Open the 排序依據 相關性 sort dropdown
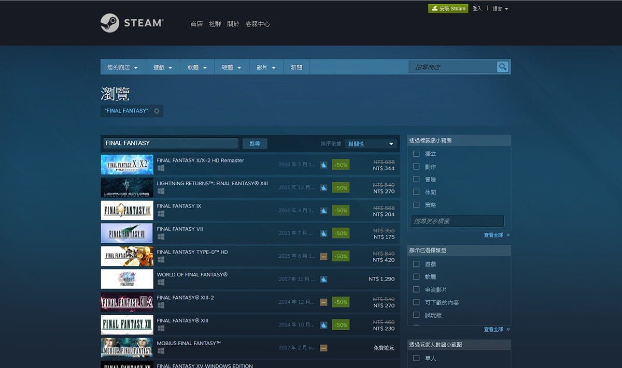This screenshot has width=622, height=368. click(371, 144)
